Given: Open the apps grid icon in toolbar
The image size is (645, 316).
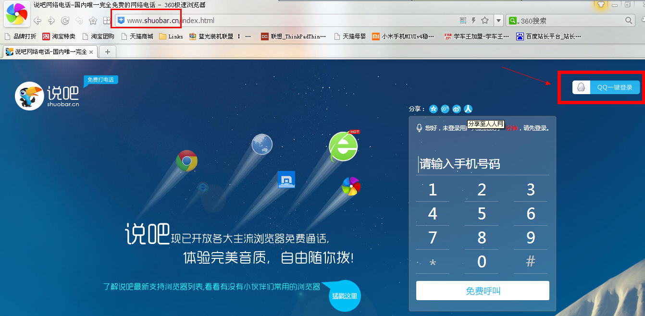Looking at the screenshot, I should [107, 21].
